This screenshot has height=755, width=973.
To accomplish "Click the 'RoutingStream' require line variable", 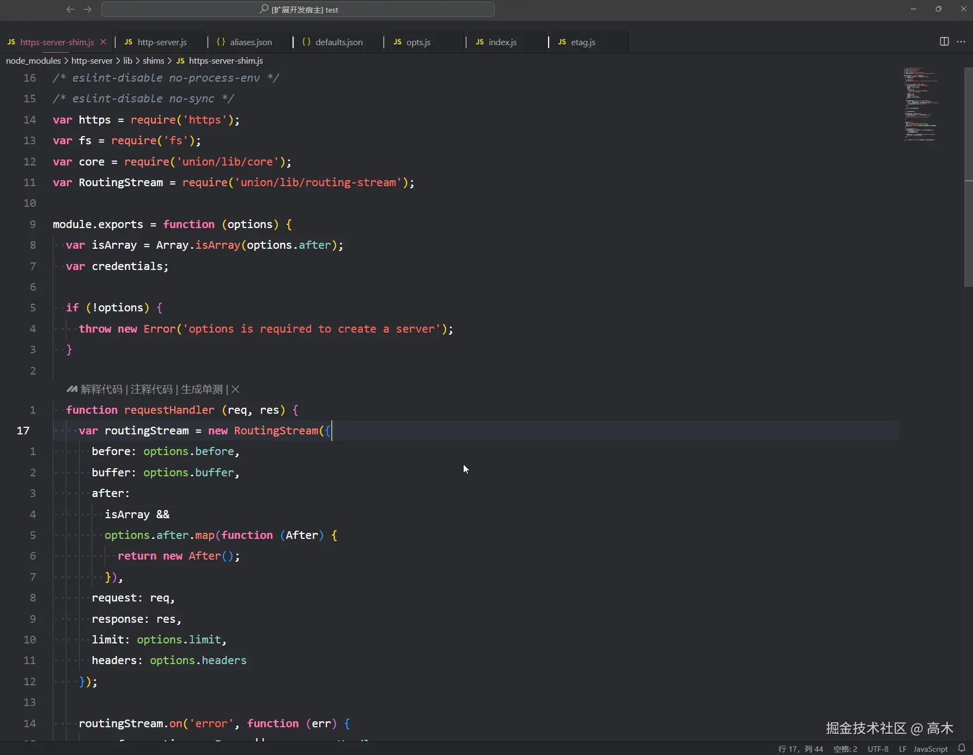I will [x=121, y=182].
